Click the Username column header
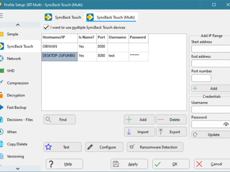 118,38
